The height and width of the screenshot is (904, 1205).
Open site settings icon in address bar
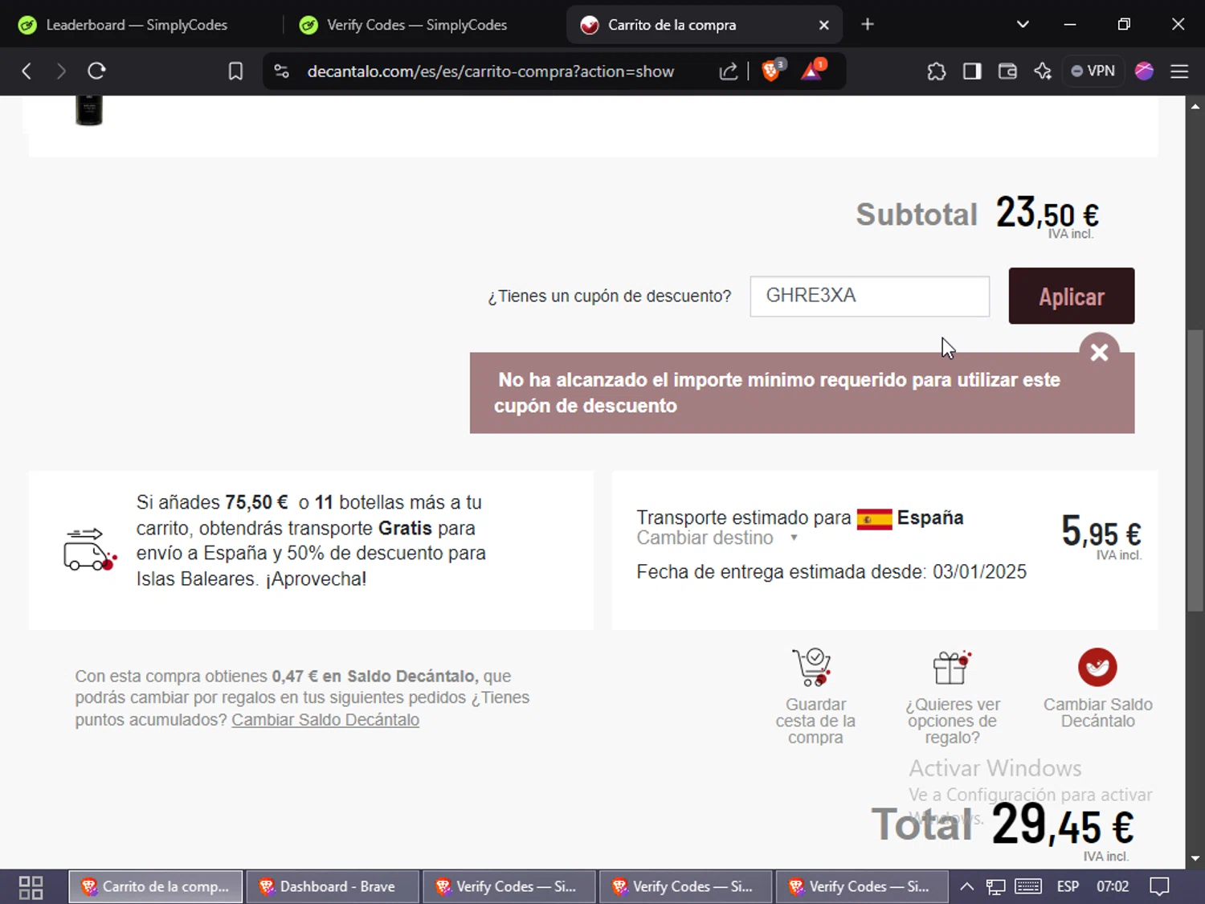coord(282,72)
